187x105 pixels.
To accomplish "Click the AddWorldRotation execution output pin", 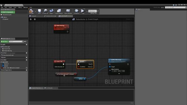I will [128, 64].
